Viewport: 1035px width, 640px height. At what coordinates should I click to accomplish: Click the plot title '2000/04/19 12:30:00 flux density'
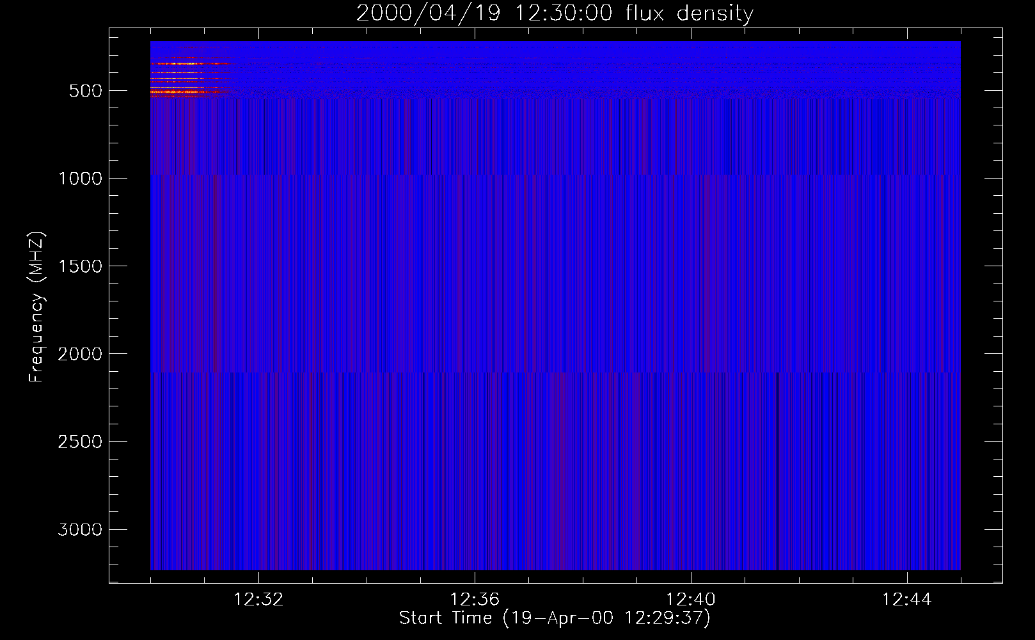(555, 13)
